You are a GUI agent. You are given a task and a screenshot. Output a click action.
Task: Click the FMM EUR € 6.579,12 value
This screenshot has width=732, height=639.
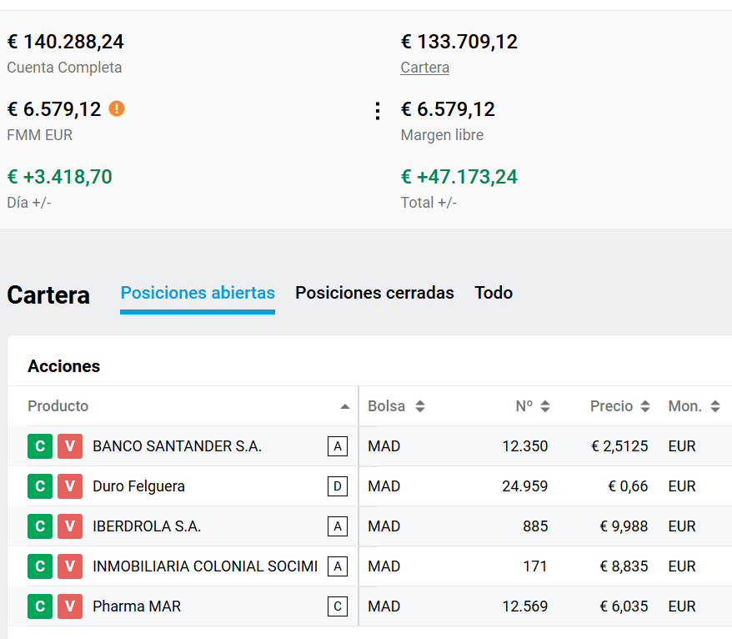tap(54, 109)
